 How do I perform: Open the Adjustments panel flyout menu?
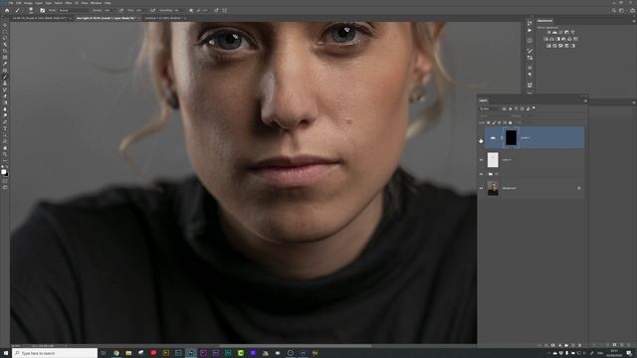(634, 21)
